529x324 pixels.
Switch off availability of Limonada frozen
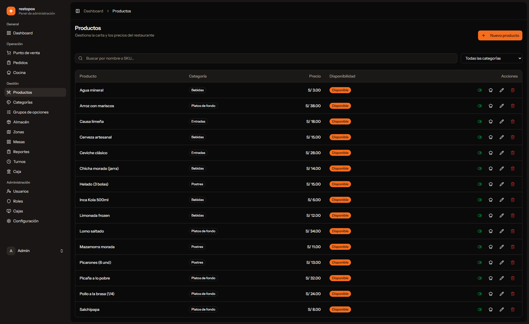[x=480, y=215]
